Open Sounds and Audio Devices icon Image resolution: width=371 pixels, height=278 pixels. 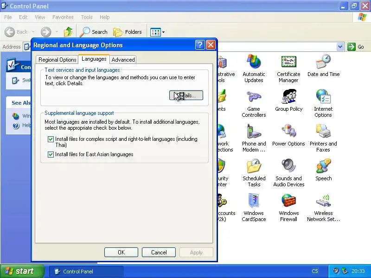coord(288,173)
